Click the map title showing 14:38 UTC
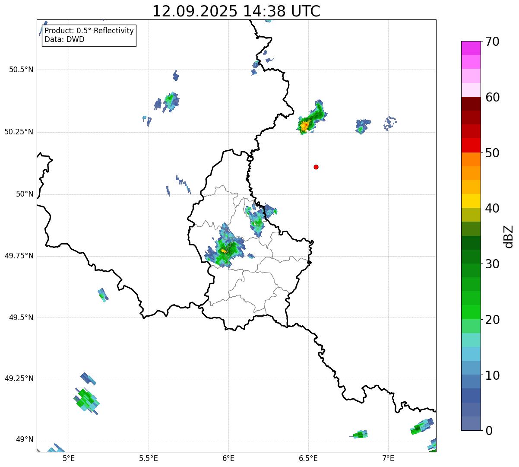The image size is (519, 467). coord(236,11)
